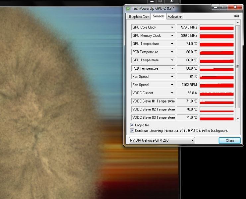
Task: Click the VDDC Slave #1 Temperature graph
Action: 217,101
